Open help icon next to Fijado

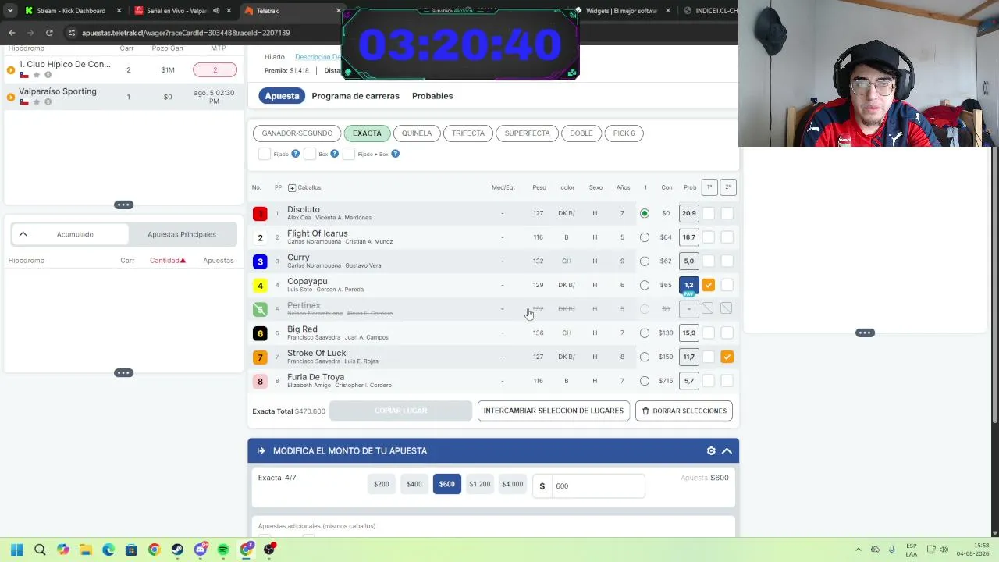tap(295, 154)
